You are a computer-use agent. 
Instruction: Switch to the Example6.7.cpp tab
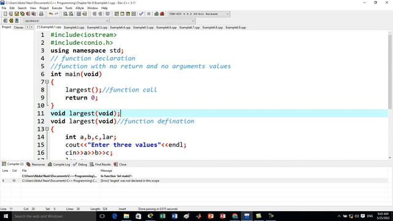coord(190,27)
